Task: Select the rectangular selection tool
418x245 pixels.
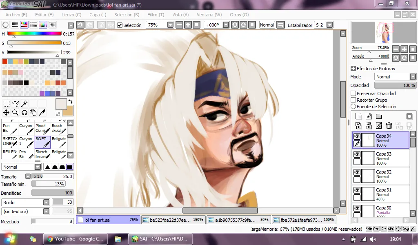Action: click(7, 104)
